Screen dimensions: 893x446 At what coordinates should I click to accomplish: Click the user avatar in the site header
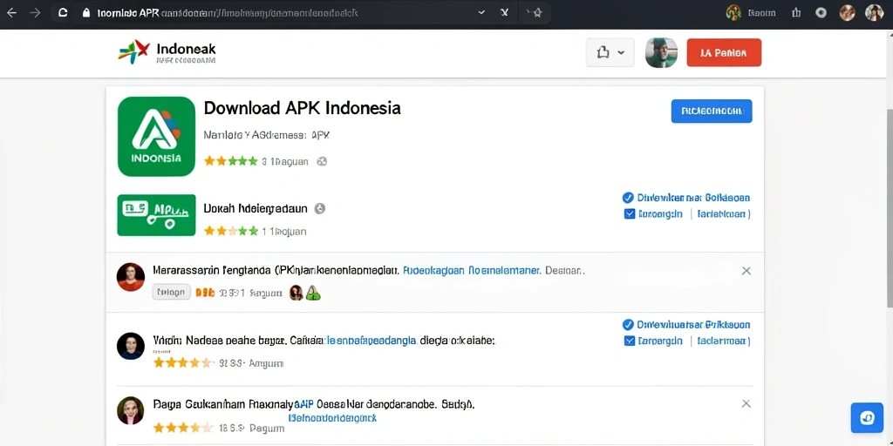pos(661,53)
